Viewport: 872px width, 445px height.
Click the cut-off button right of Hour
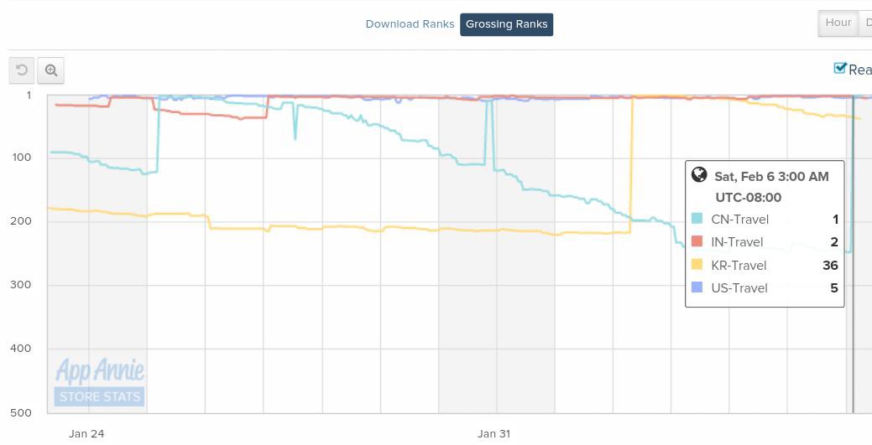[867, 23]
